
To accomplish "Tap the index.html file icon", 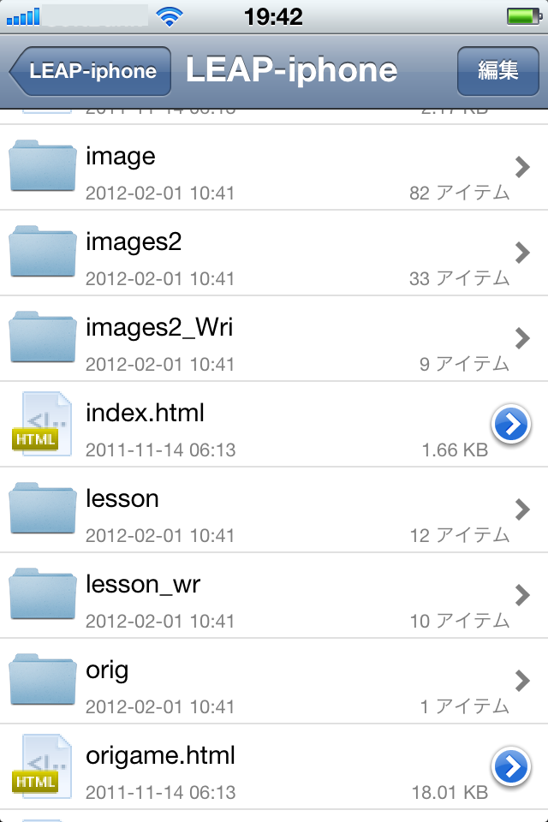I will click(x=42, y=424).
